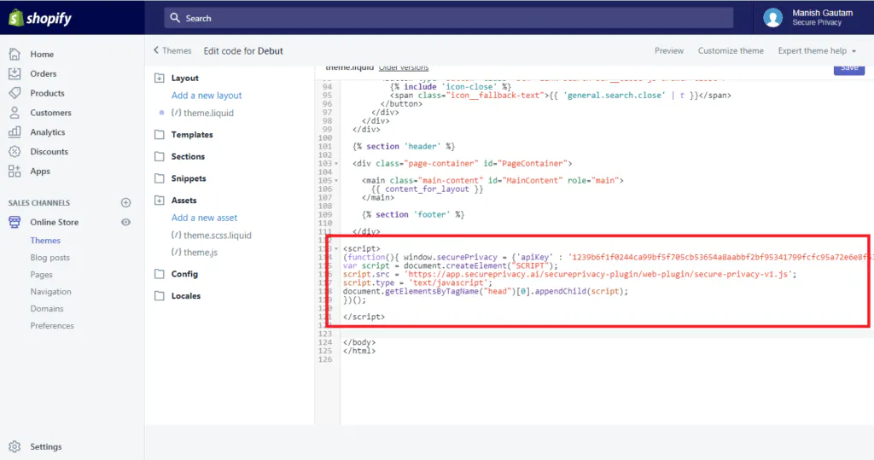Click the </body> line in editor

[x=359, y=342]
